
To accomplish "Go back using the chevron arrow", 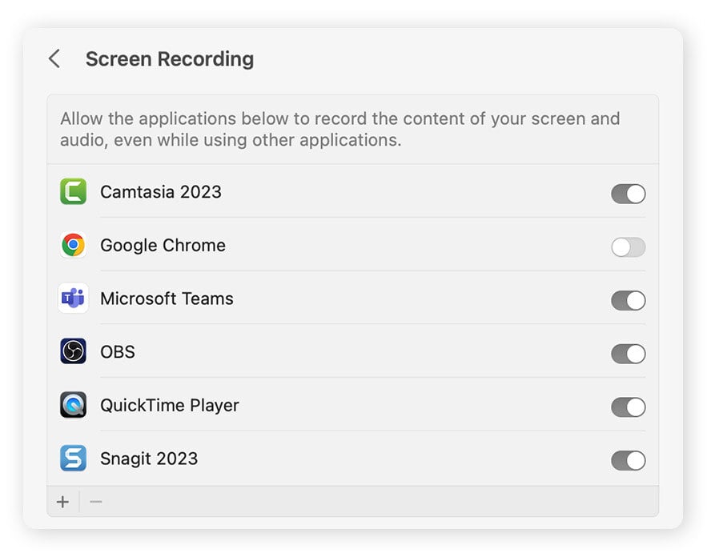I will [54, 58].
